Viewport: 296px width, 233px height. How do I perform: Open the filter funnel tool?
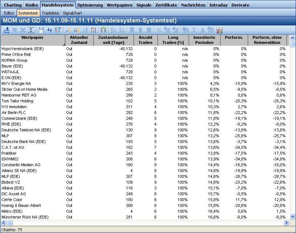tap(57, 30)
